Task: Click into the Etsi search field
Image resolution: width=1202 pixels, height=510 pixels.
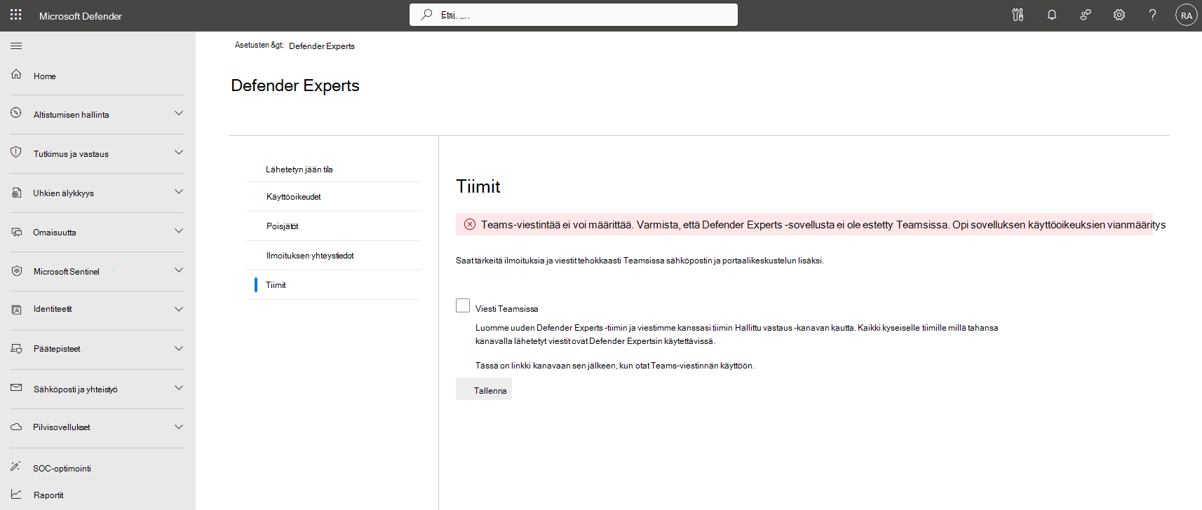Action: [x=574, y=15]
